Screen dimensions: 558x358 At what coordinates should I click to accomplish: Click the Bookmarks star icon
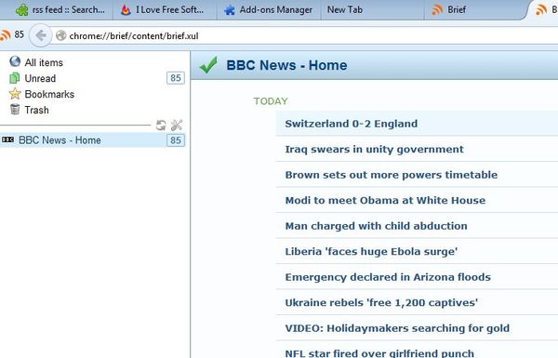click(15, 94)
